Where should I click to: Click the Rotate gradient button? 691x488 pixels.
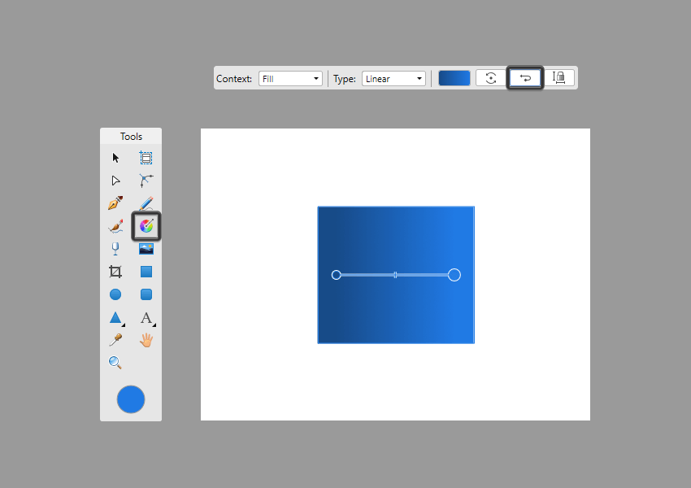coord(490,78)
